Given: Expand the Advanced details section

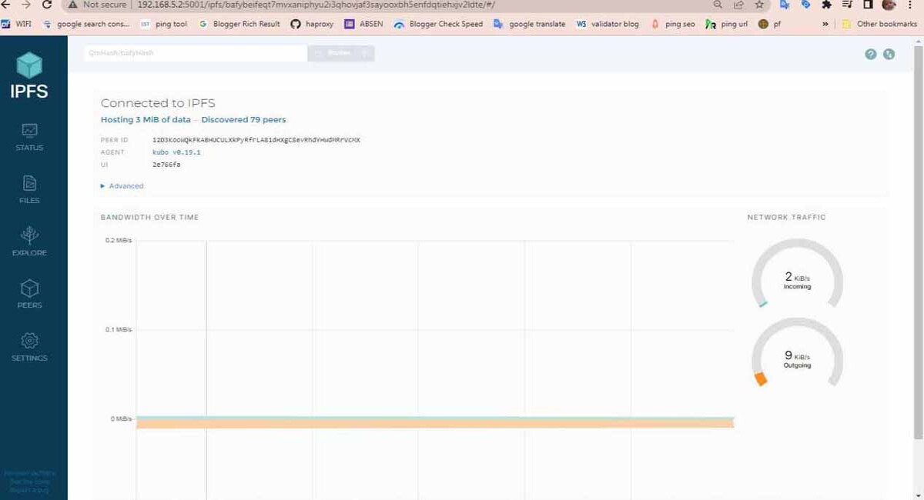Looking at the screenshot, I should pos(122,186).
